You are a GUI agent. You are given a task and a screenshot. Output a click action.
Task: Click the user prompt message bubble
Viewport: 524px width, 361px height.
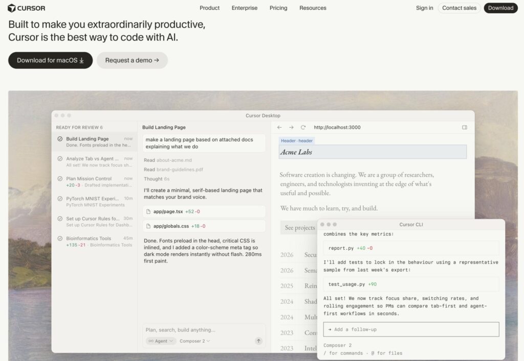pos(204,143)
